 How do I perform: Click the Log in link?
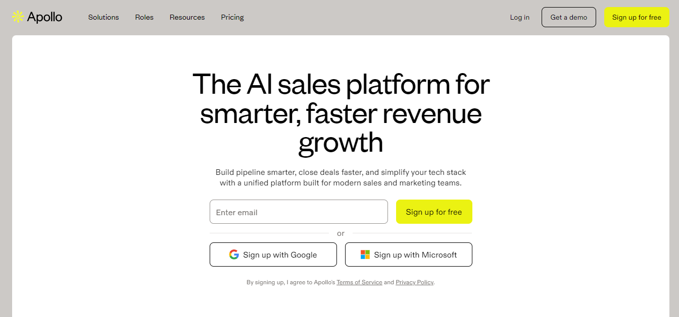point(519,17)
